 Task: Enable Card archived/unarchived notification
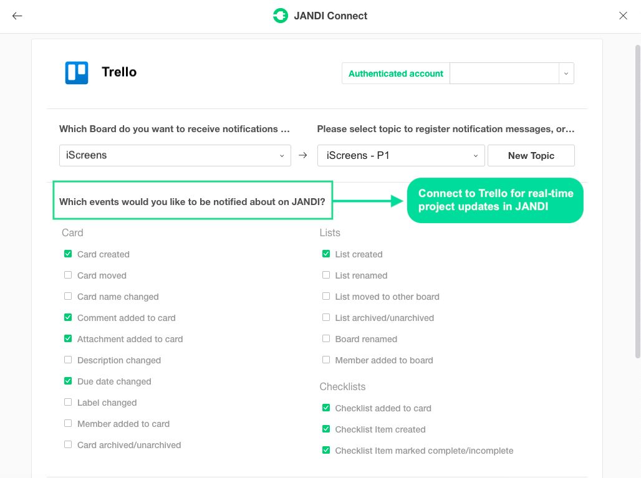pos(68,444)
